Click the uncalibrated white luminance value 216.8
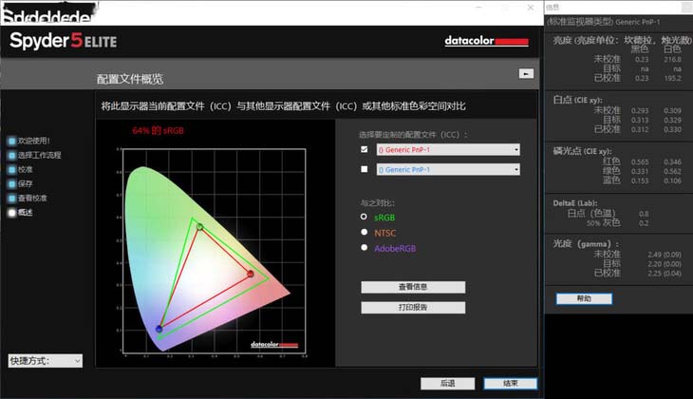Screen dimensions: 693x399 [x=672, y=59]
